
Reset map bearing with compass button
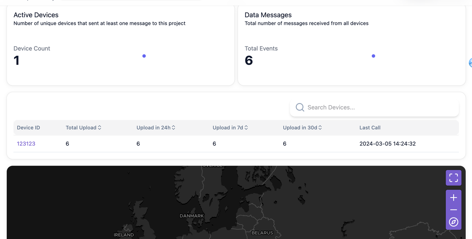pos(454,222)
